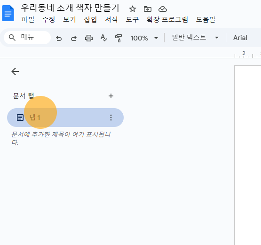The image size is (261, 245).
Task: Click the move to folder icon
Action: [148, 9]
